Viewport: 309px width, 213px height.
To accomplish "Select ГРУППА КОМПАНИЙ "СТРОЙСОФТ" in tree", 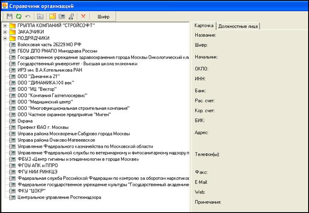I will pyautogui.click(x=56, y=25).
